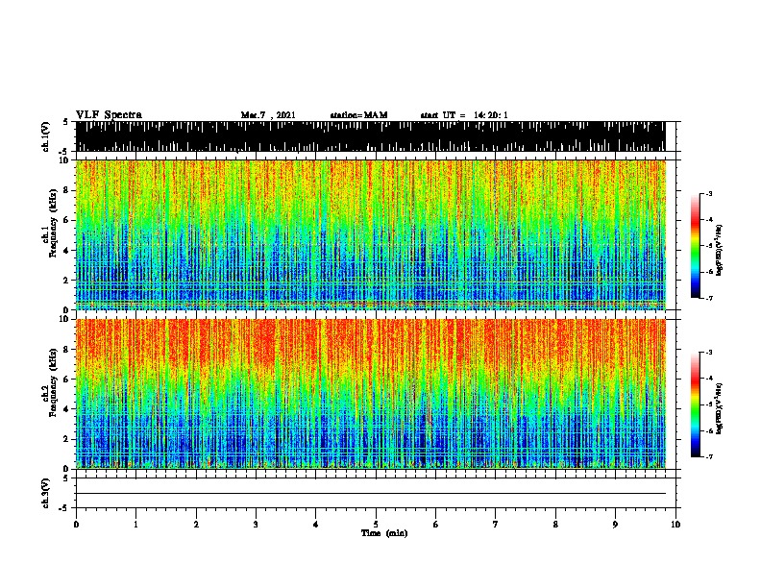The height and width of the screenshot is (588, 761).
Task: Select the log(PSD) label beside ch.1 colorbar
Action: 719,251
